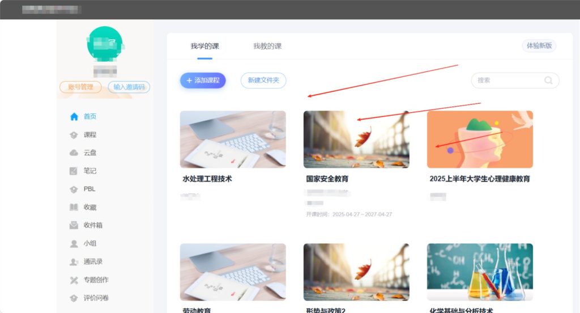The width and height of the screenshot is (580, 313).
Task: Open the 国家安全教育 course thumbnail
Action: pos(356,139)
